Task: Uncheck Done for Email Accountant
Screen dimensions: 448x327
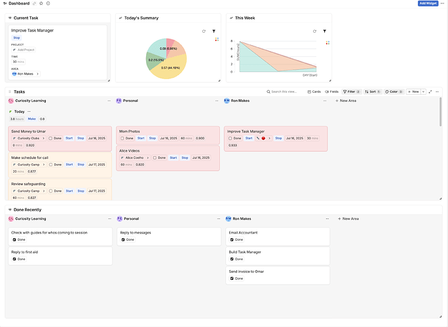Action: click(232, 239)
